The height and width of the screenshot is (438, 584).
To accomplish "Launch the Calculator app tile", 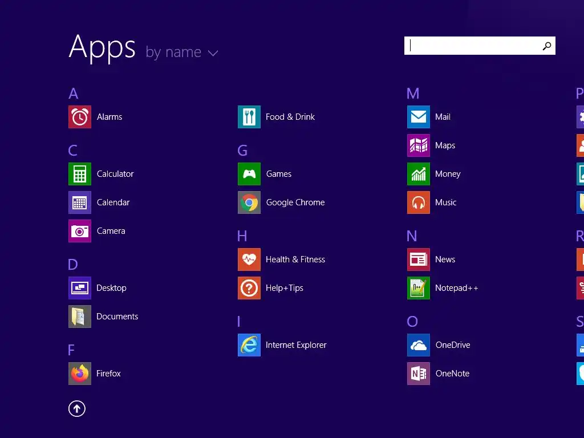I will [x=80, y=174].
